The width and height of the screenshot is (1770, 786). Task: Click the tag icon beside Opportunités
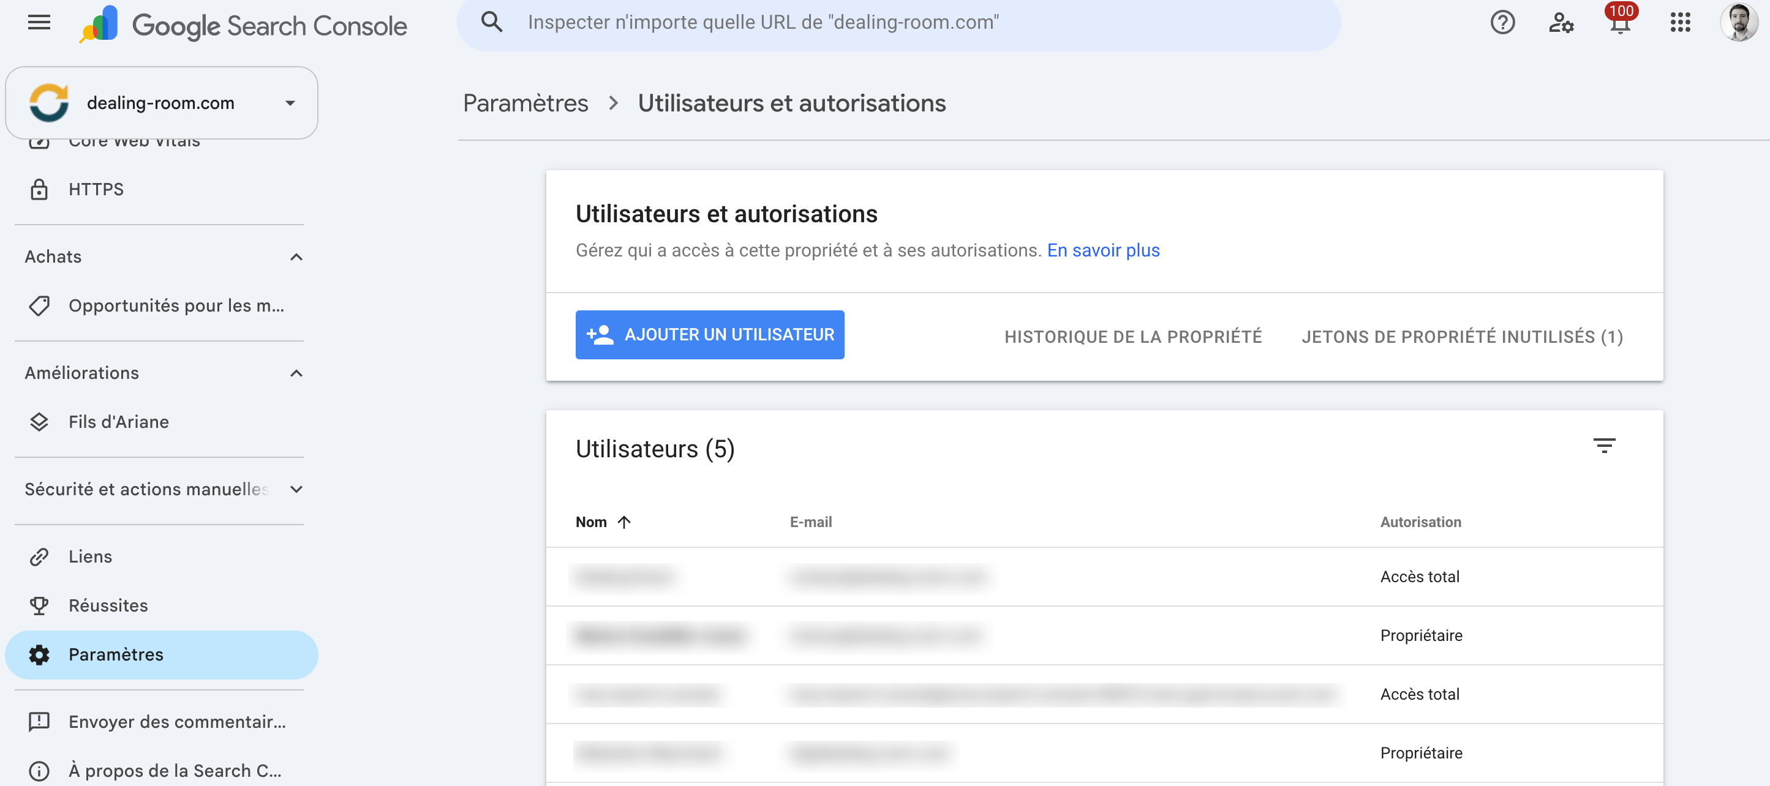tap(39, 305)
